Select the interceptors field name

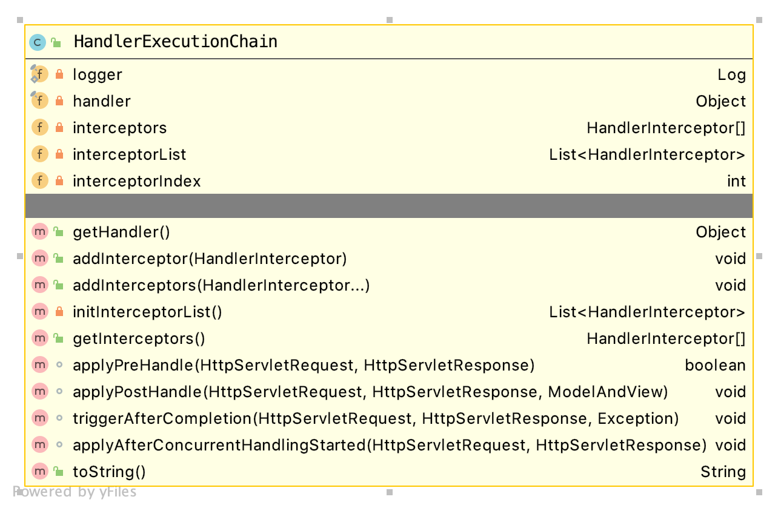point(120,128)
